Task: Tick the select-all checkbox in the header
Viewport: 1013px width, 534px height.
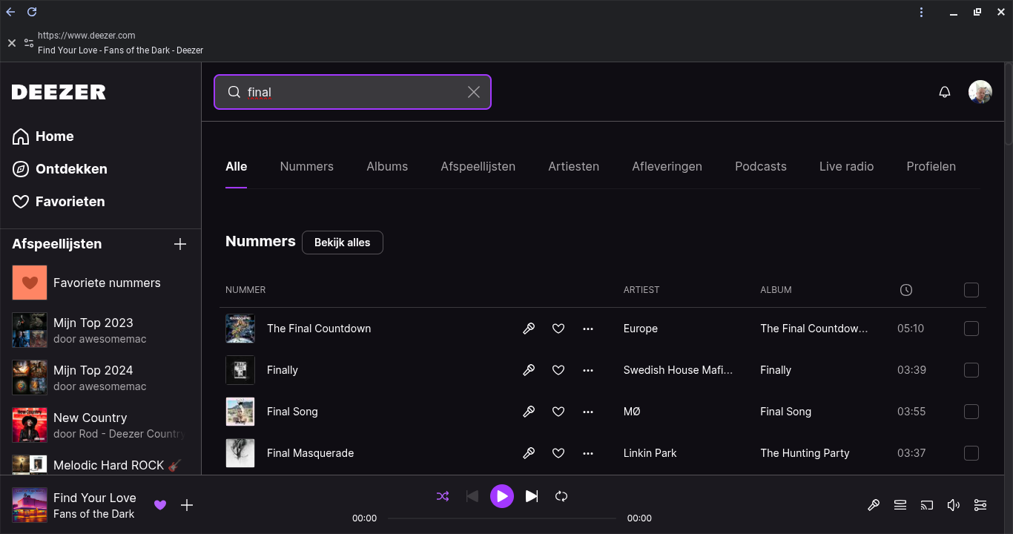Action: click(971, 290)
